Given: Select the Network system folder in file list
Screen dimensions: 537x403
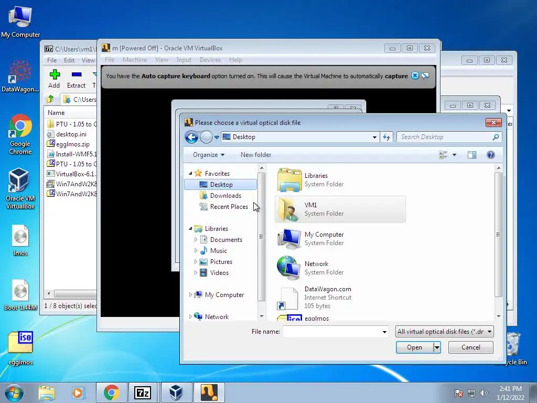Looking at the screenshot, I should [340, 268].
